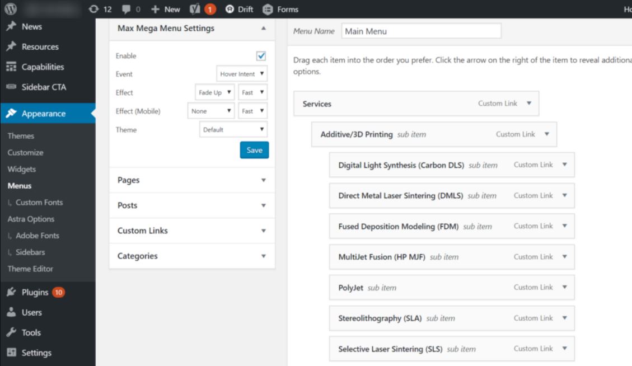Open Sidebars submenu item

[30, 252]
